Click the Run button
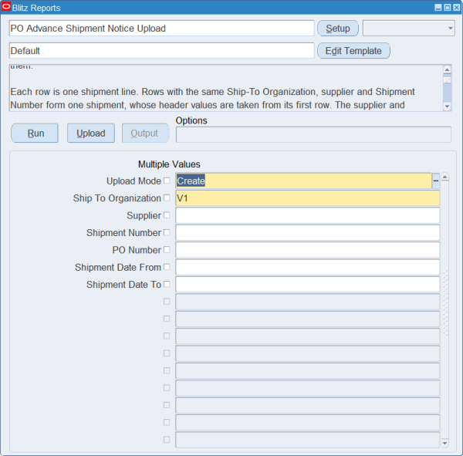 coord(35,133)
